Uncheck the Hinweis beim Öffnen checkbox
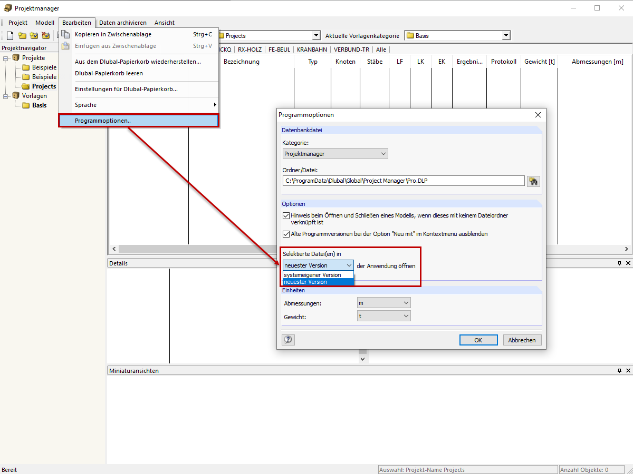Viewport: 633px width, 474px height. (x=286, y=215)
